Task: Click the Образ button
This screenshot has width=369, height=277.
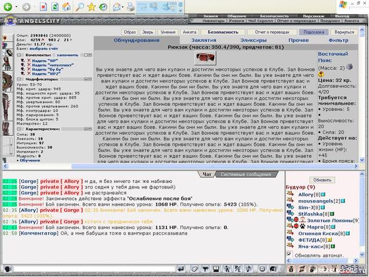Action: coord(130,32)
